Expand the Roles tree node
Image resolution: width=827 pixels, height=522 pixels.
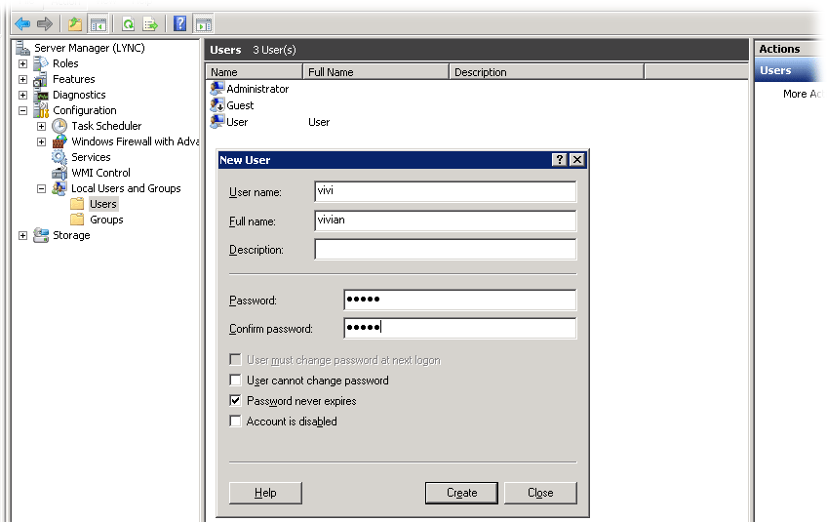click(22, 63)
